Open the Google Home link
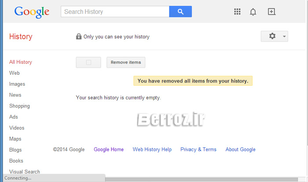308x182 pixels. [109, 149]
